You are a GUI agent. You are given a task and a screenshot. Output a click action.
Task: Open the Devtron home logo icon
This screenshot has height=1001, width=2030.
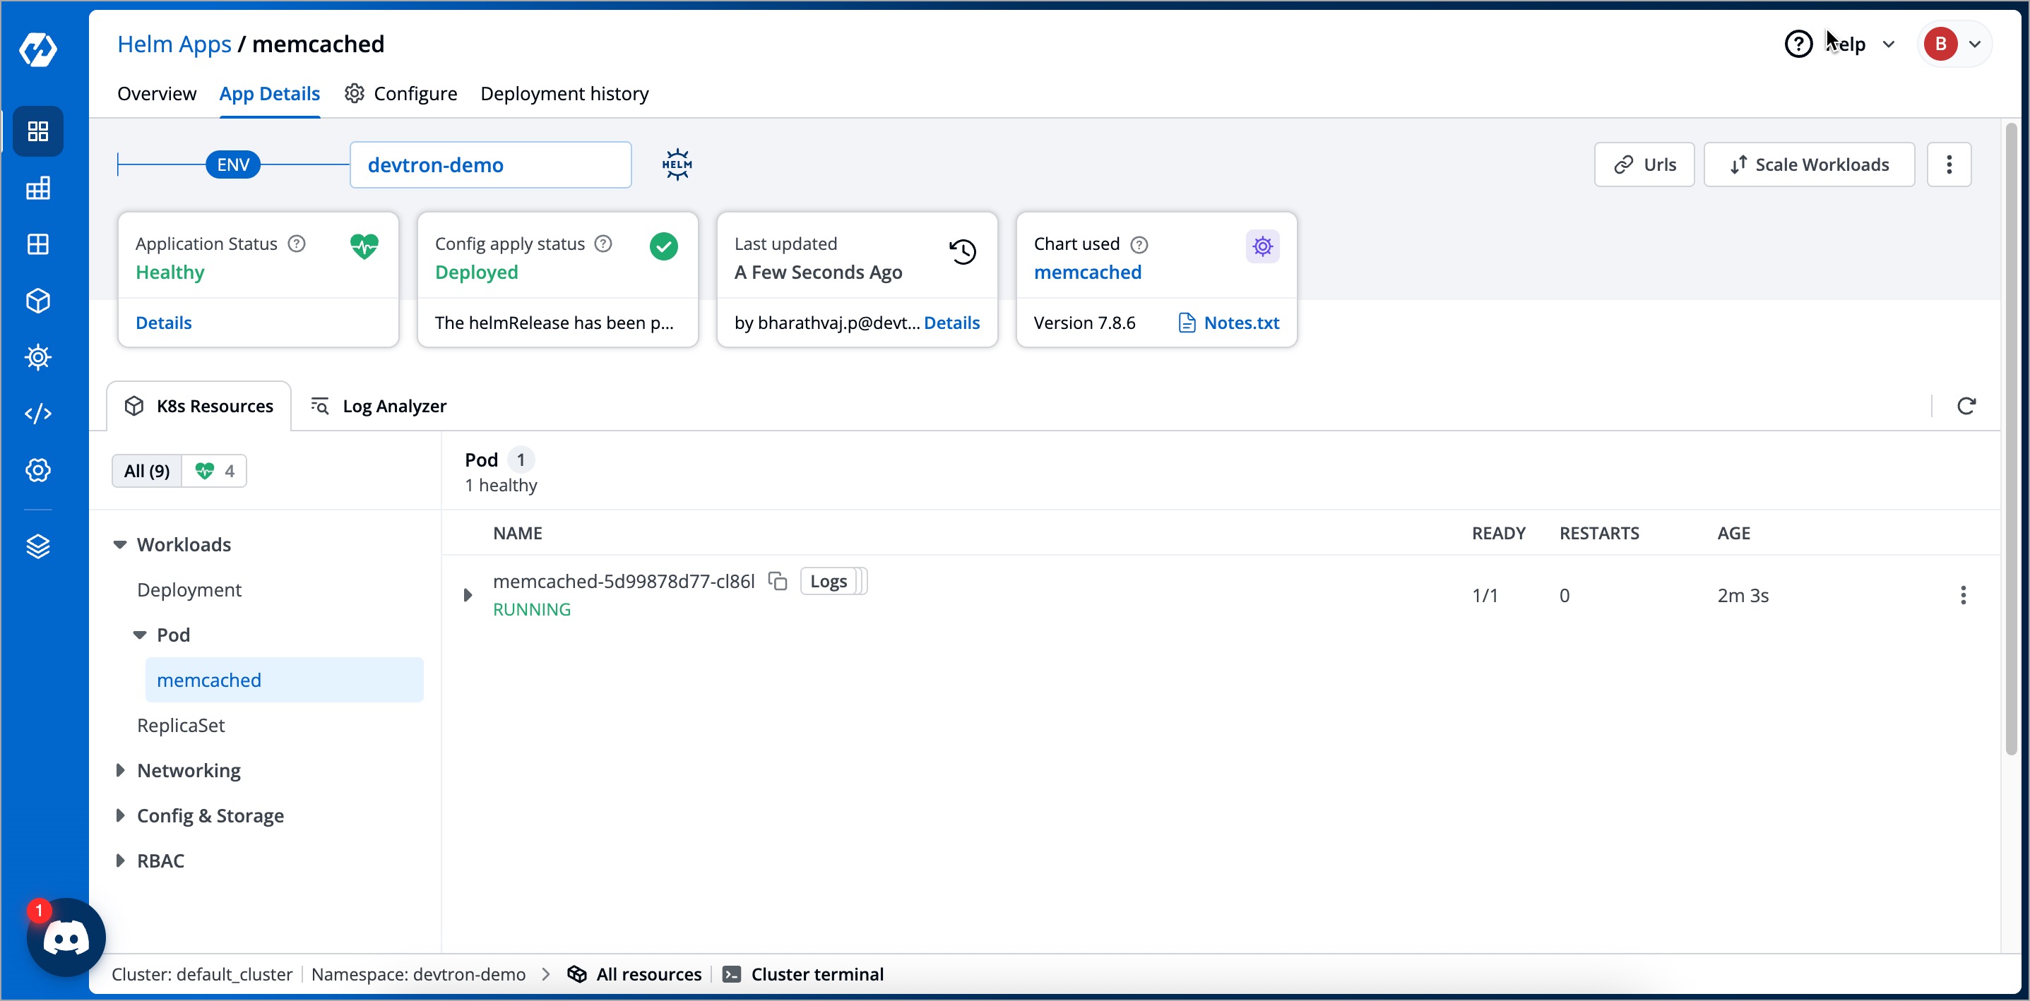(x=37, y=49)
